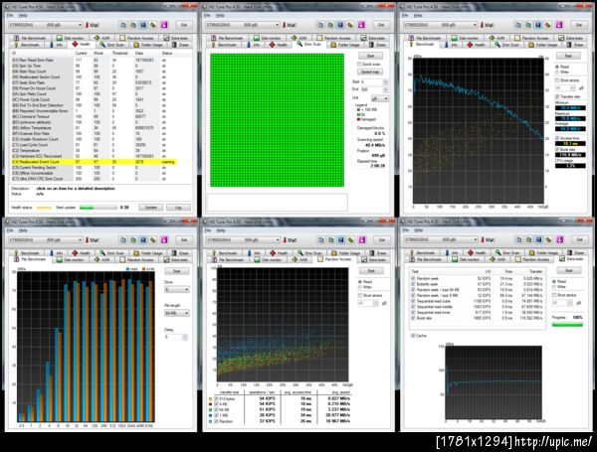Select Write radio in Benchmark window
The height and width of the screenshot is (452, 597).
click(557, 72)
